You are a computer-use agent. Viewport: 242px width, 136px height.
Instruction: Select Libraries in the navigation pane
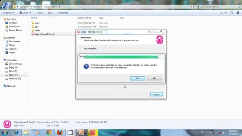click(x=11, y=38)
